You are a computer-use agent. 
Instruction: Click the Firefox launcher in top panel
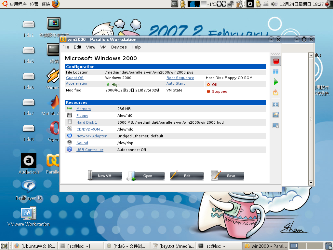[x=56, y=4]
